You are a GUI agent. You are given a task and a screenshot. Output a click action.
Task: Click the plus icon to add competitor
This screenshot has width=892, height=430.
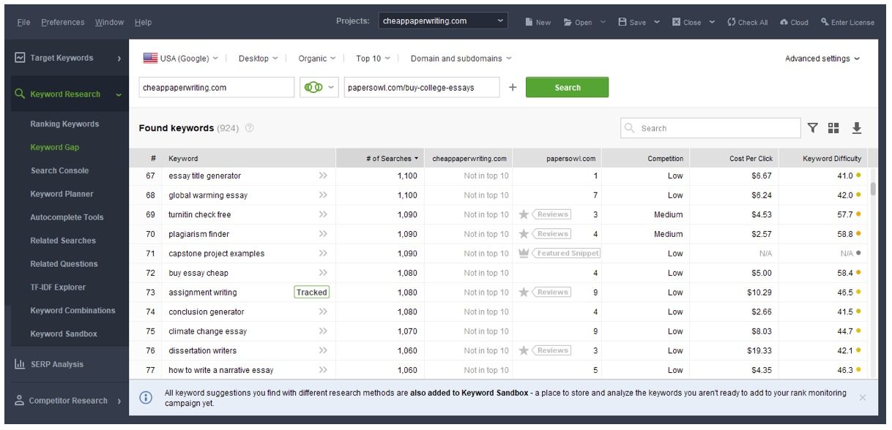click(x=513, y=88)
